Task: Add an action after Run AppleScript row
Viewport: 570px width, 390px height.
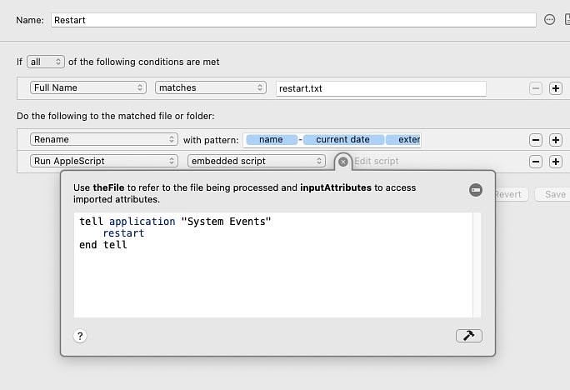Action: [x=556, y=162]
